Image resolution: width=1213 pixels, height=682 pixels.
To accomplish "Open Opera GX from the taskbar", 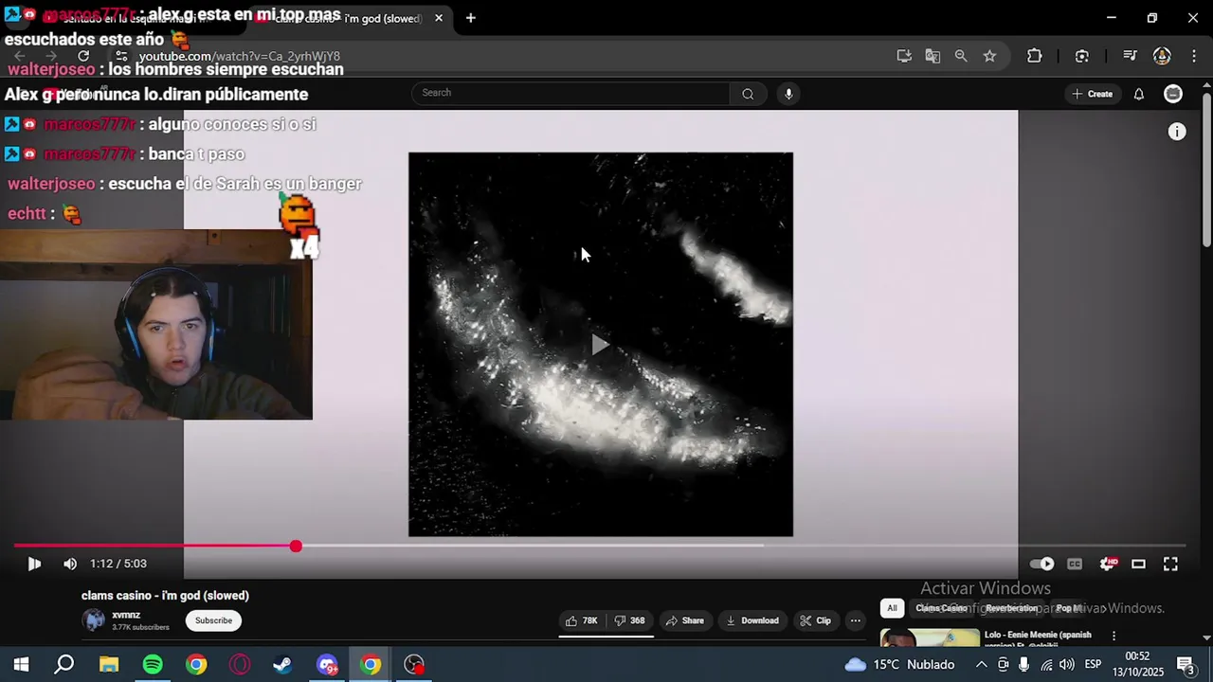I will point(240,665).
